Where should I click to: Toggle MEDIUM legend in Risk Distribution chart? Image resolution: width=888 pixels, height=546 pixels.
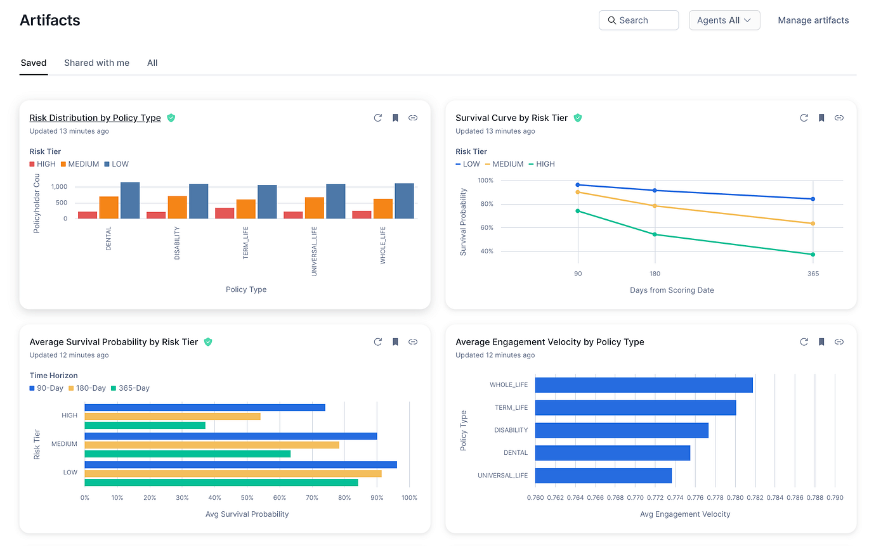pyautogui.click(x=80, y=164)
